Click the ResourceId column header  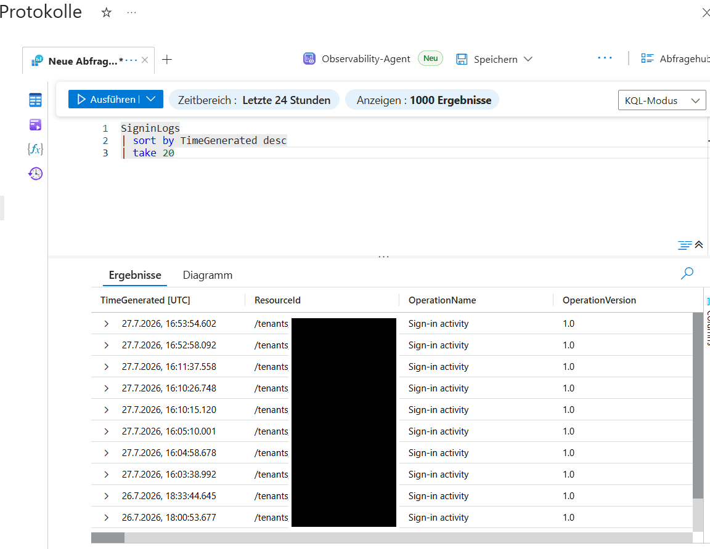(x=277, y=300)
